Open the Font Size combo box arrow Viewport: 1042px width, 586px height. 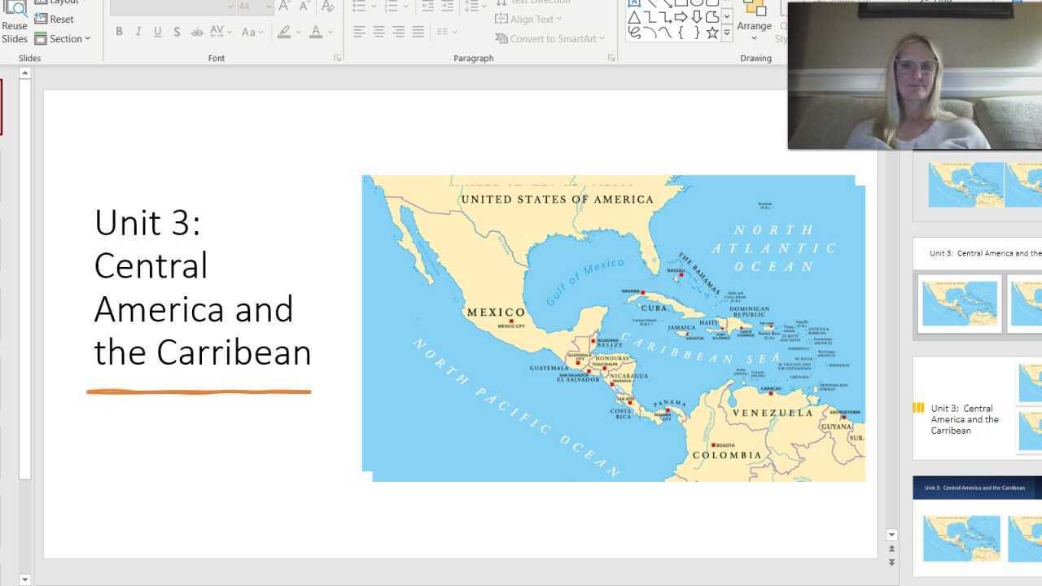pyautogui.click(x=269, y=7)
